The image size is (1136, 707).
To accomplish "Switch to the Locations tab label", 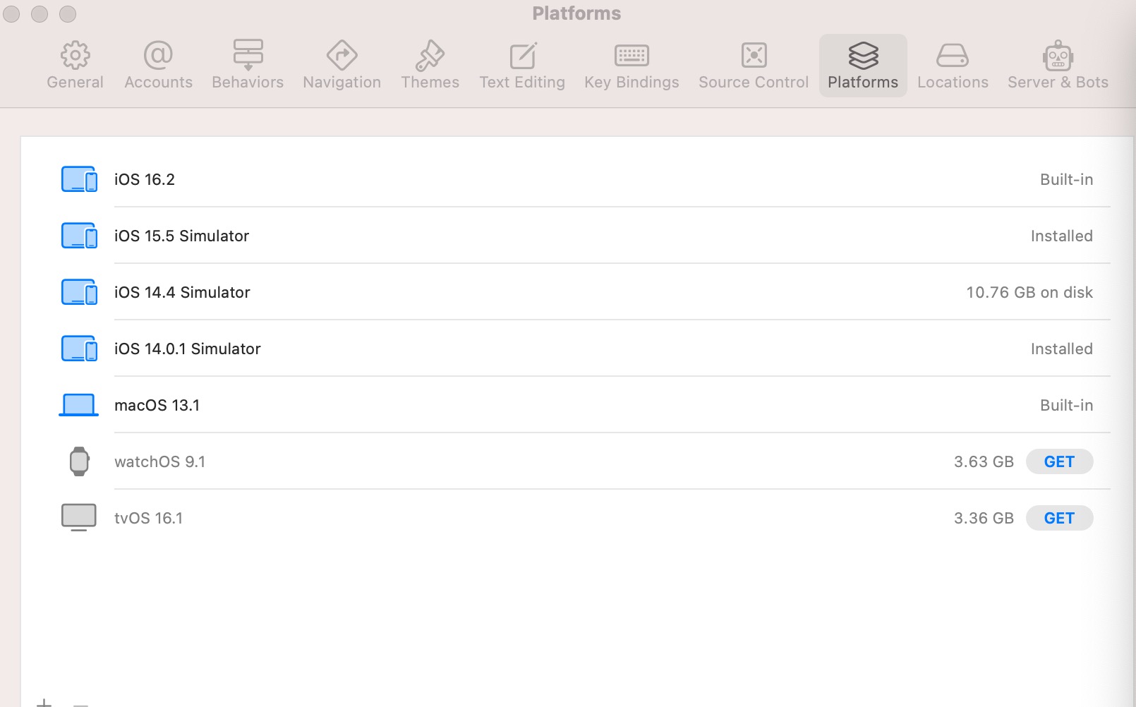I will click(953, 82).
